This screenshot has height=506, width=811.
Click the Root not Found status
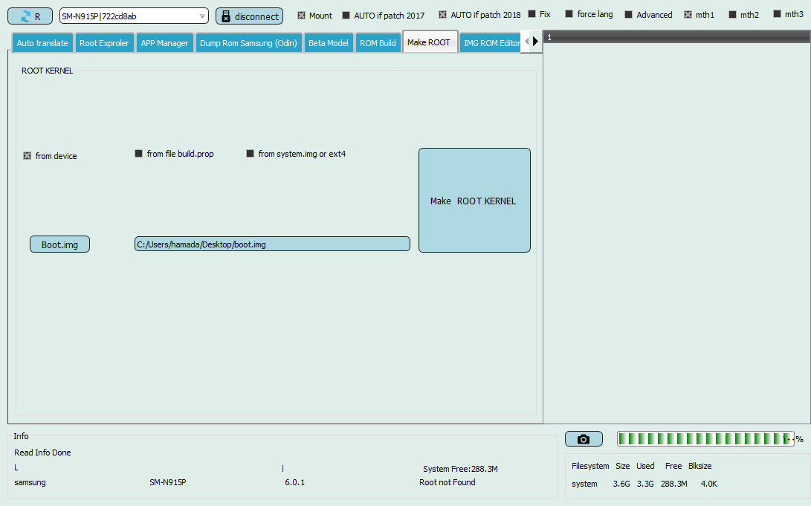point(447,482)
